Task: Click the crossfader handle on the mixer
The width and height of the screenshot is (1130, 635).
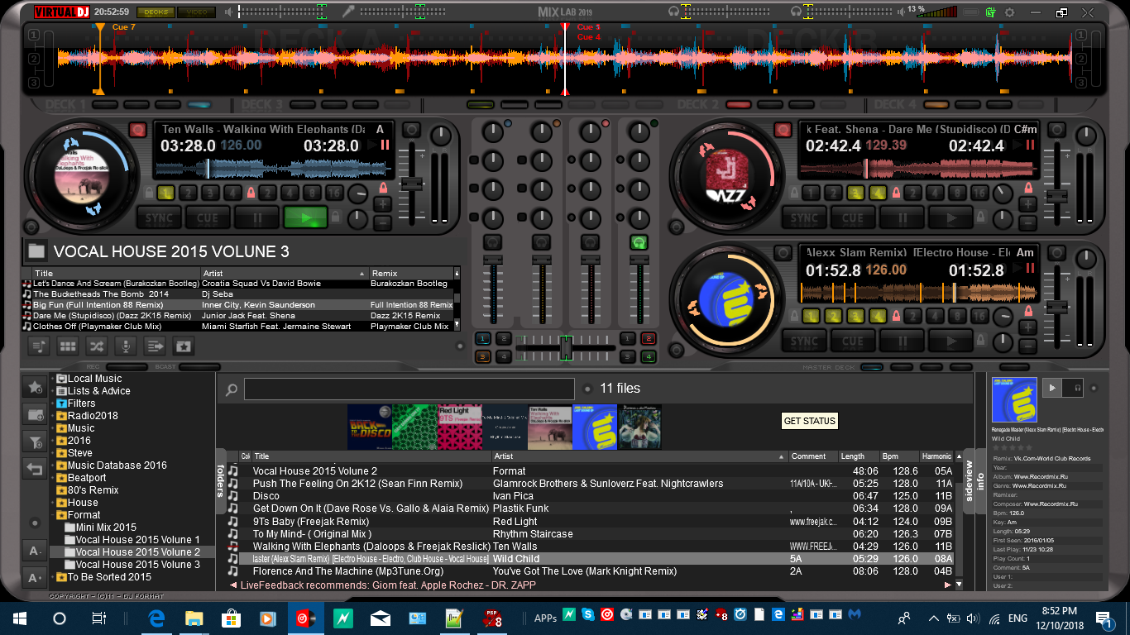Action: coord(566,346)
